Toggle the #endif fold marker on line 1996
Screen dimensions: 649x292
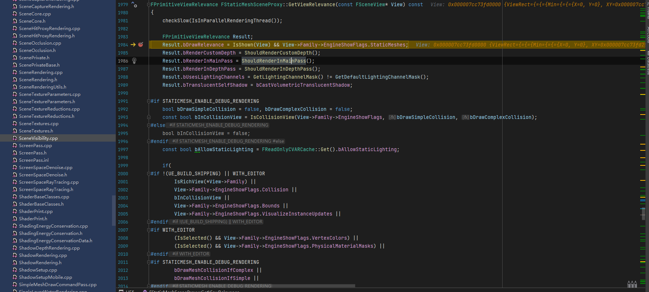point(149,141)
